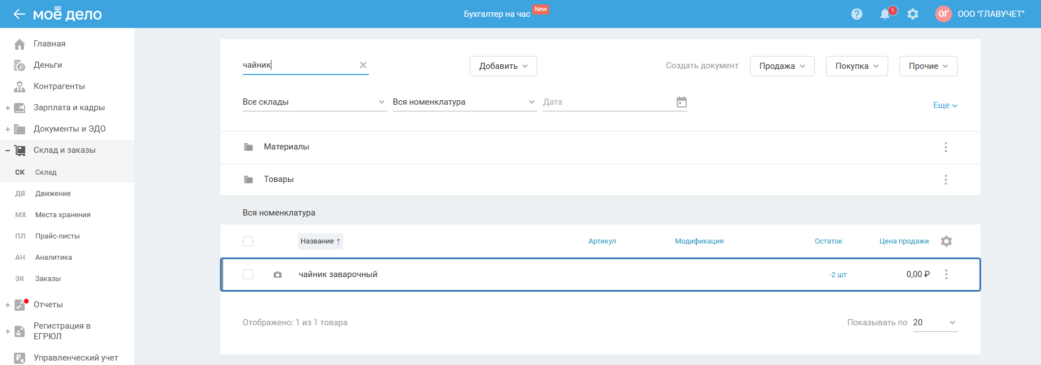Go to Прайс-листы submenu item
This screenshot has height=365, width=1041.
(58, 236)
